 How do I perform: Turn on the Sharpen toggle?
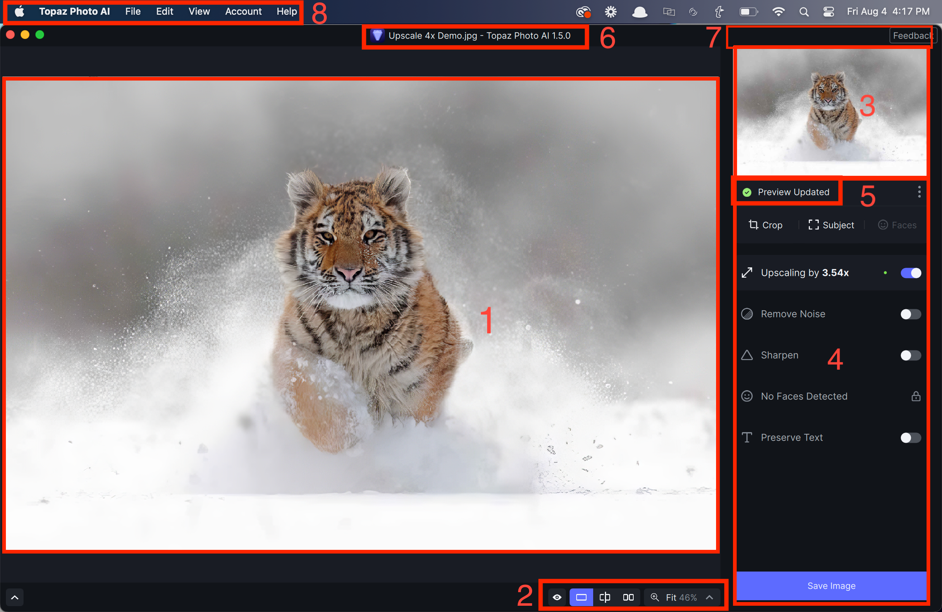coord(910,355)
